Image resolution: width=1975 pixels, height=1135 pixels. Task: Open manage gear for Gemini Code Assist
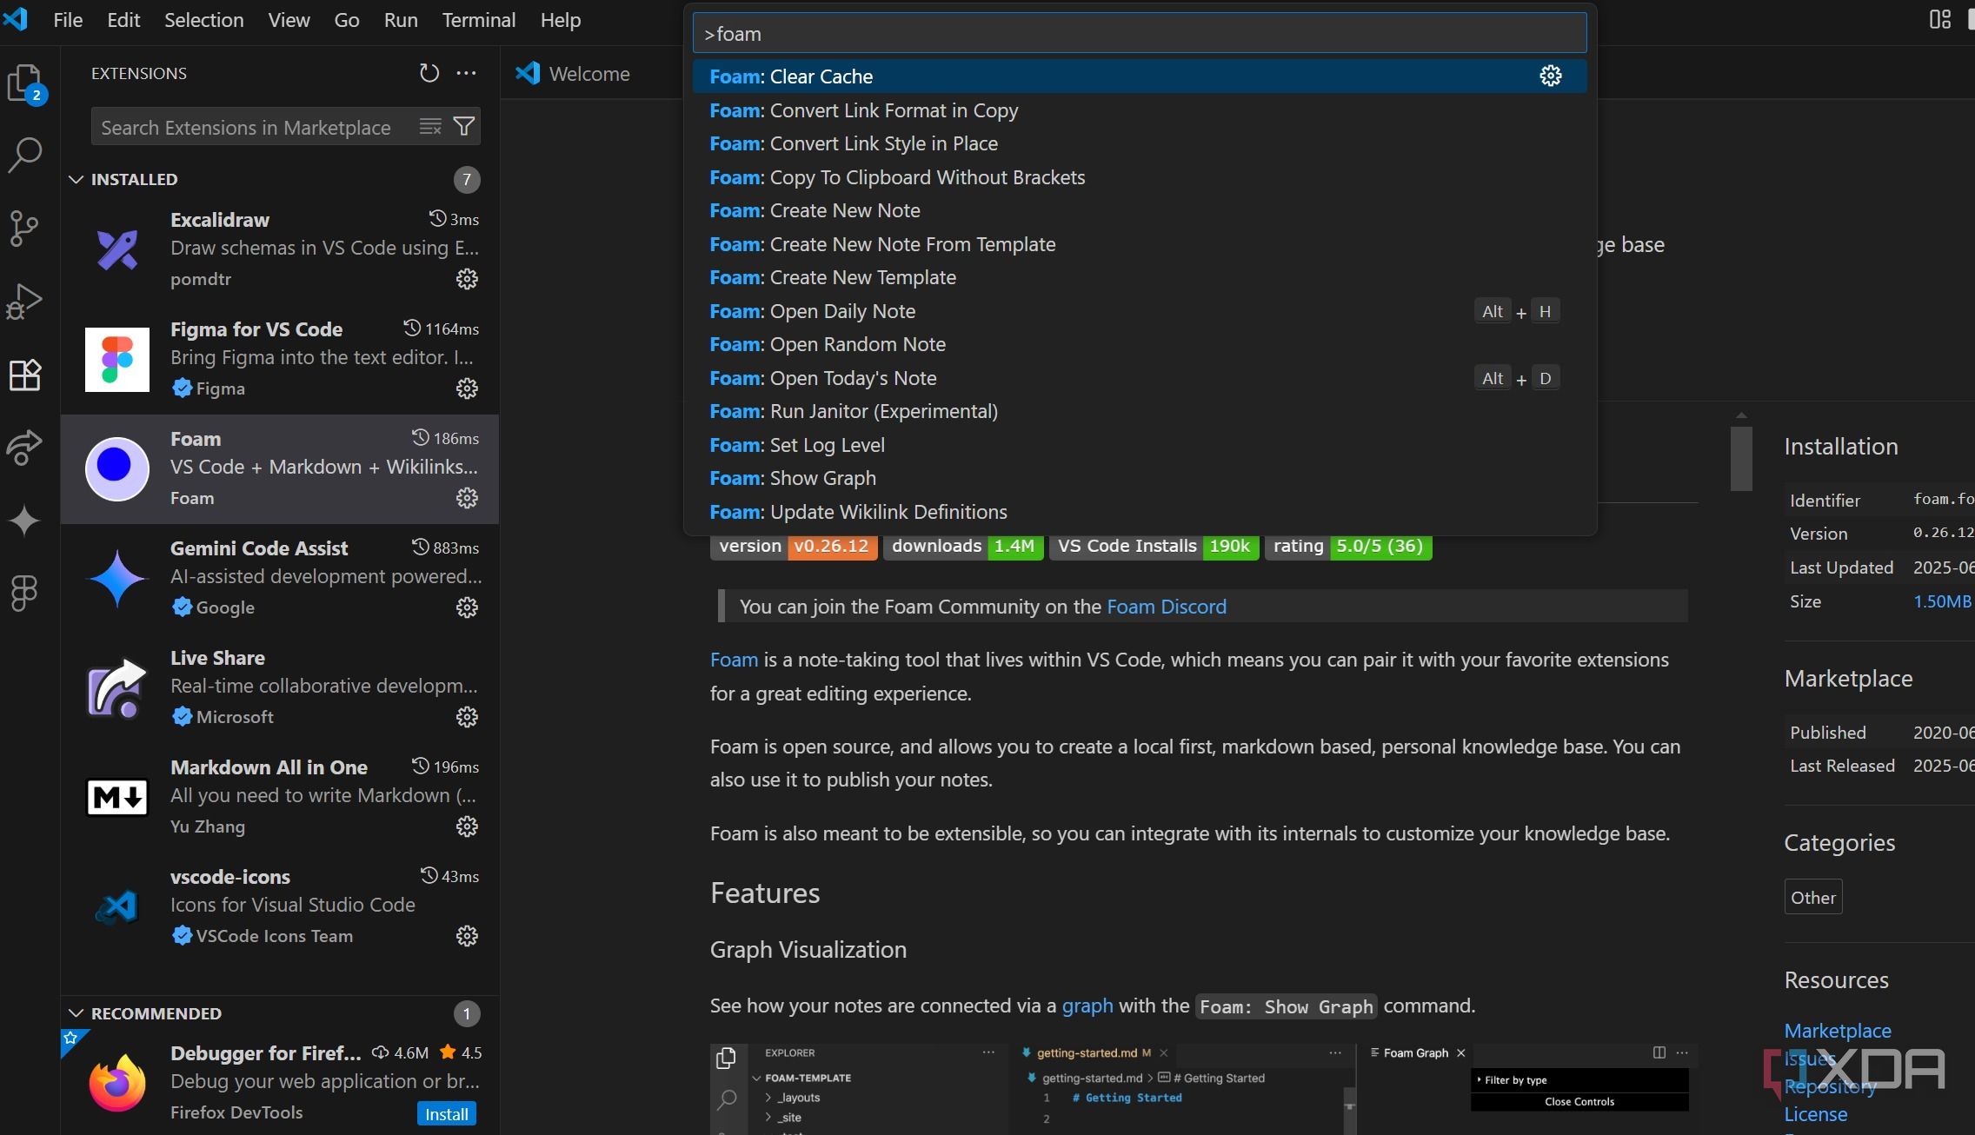[x=467, y=607]
